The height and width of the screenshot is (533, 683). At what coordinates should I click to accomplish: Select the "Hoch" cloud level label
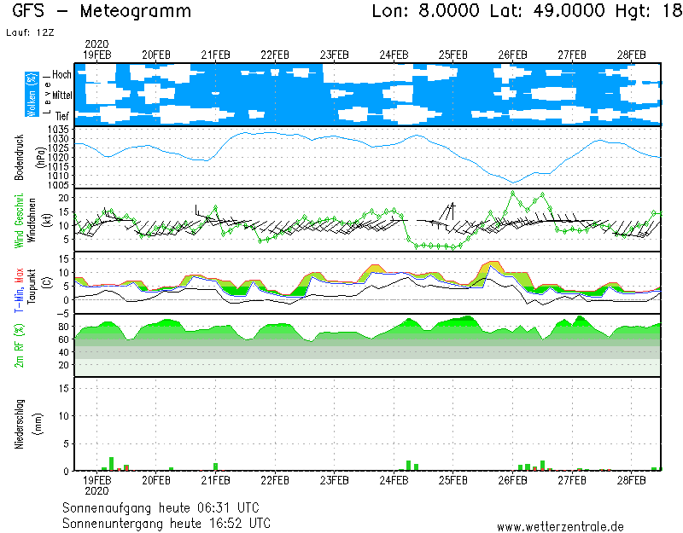[x=61, y=74]
